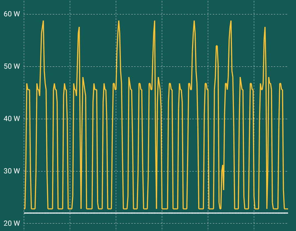Click the 30 W axis label
The width and height of the screenshot is (296, 231).
(12, 171)
